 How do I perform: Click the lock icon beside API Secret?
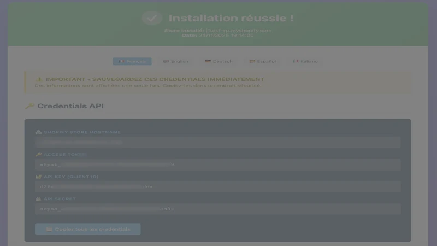point(38,199)
